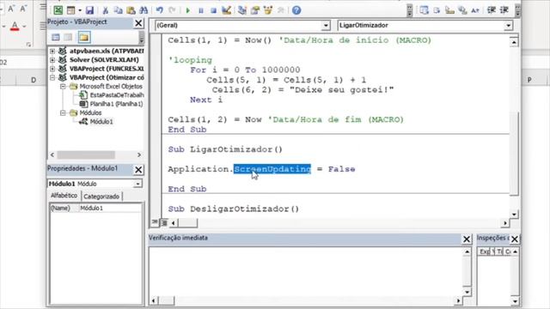The width and height of the screenshot is (550, 309).
Task: Click inside the Verificação imediata text area
Action: (306, 272)
